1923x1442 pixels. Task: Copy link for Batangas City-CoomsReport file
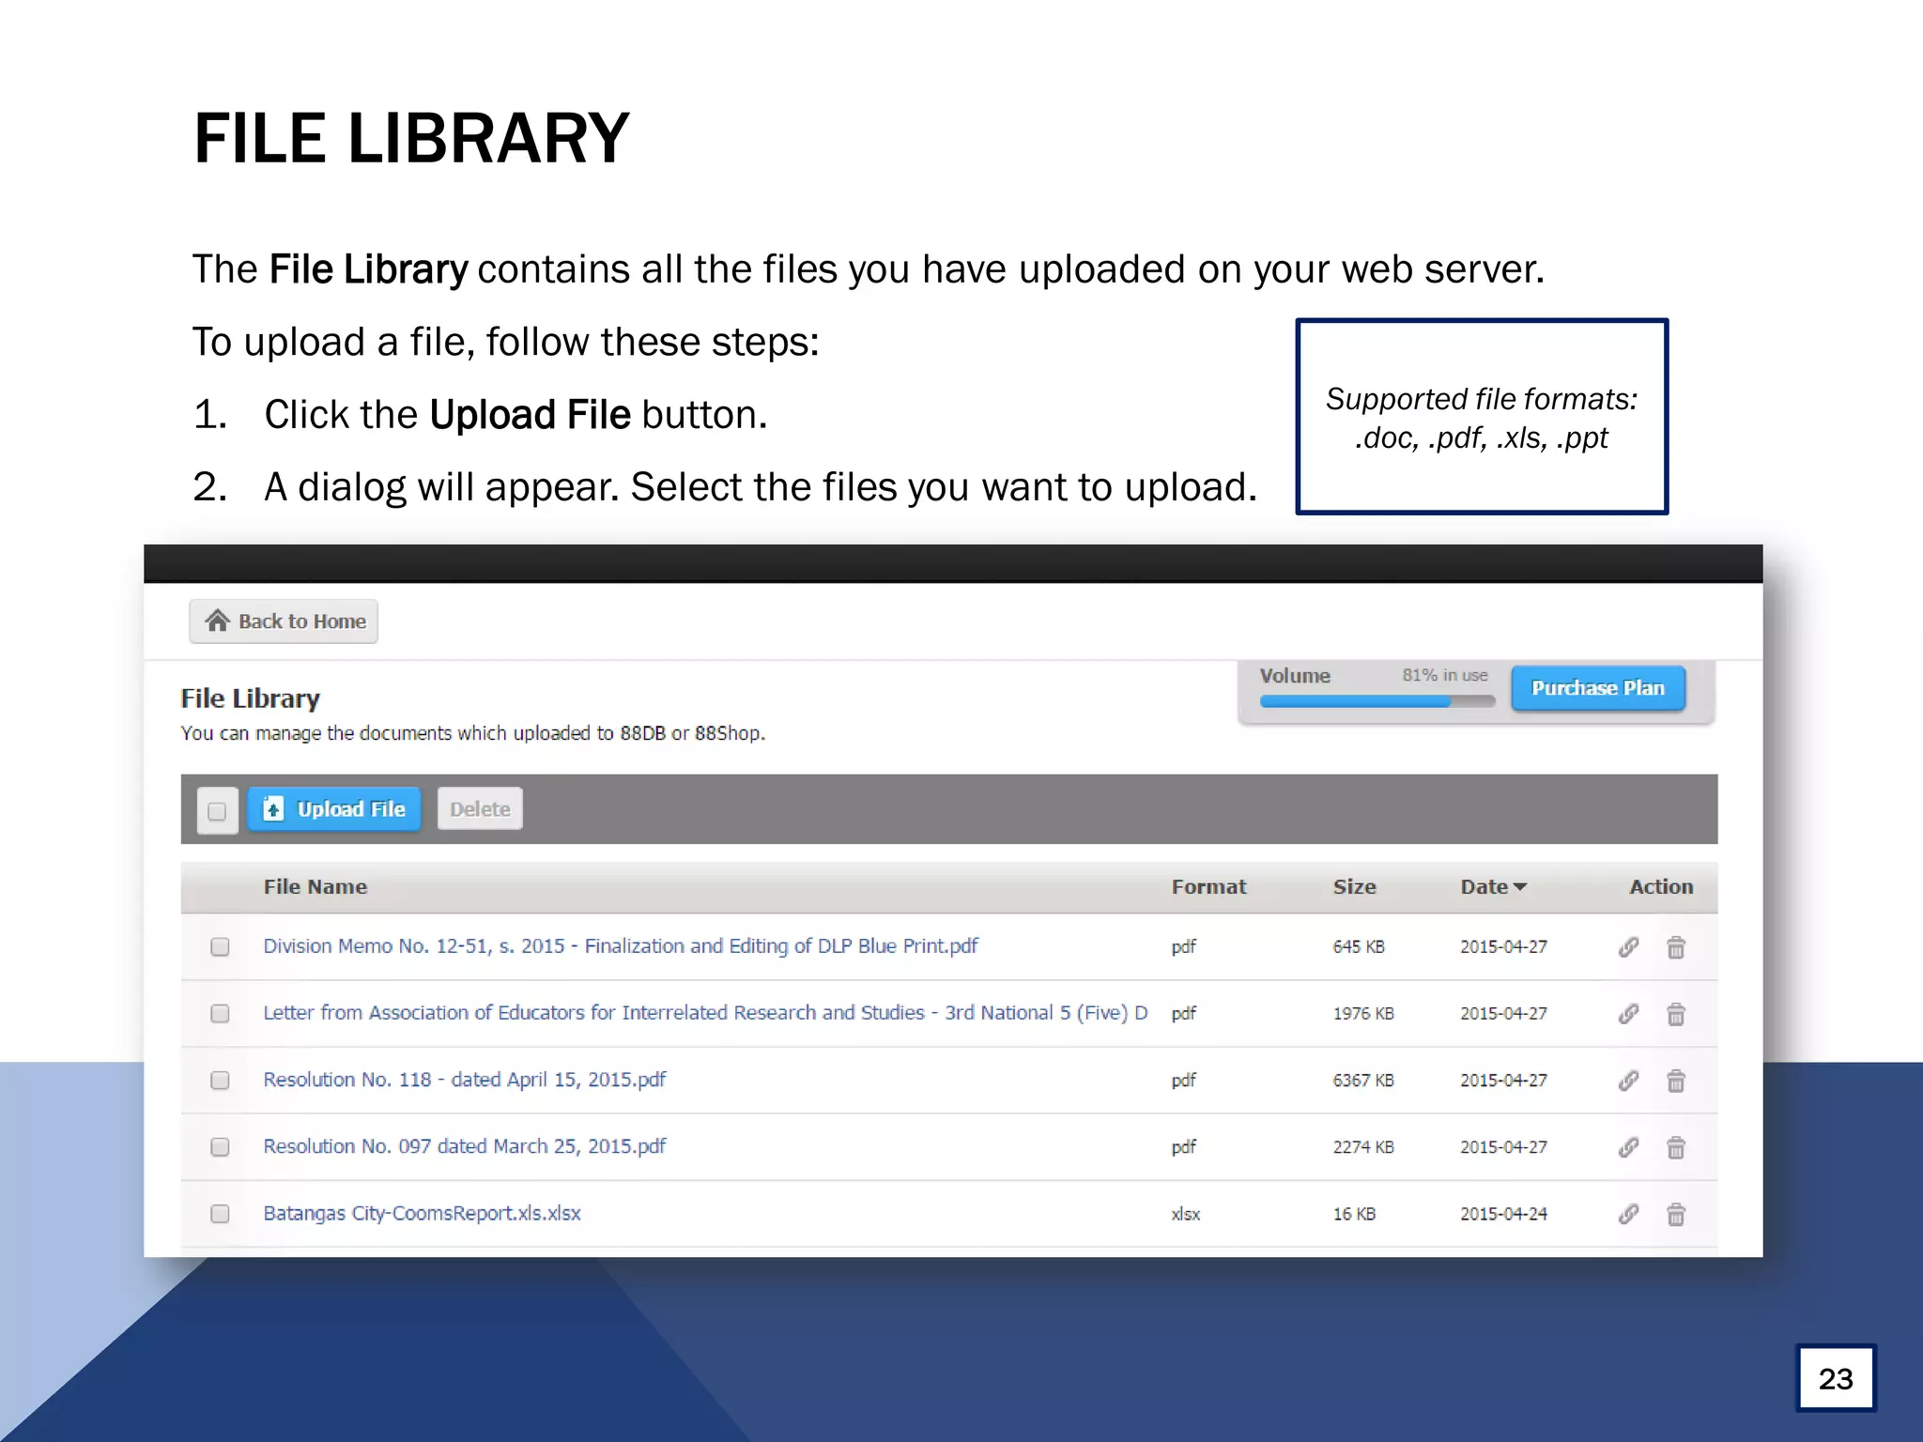click(1628, 1214)
